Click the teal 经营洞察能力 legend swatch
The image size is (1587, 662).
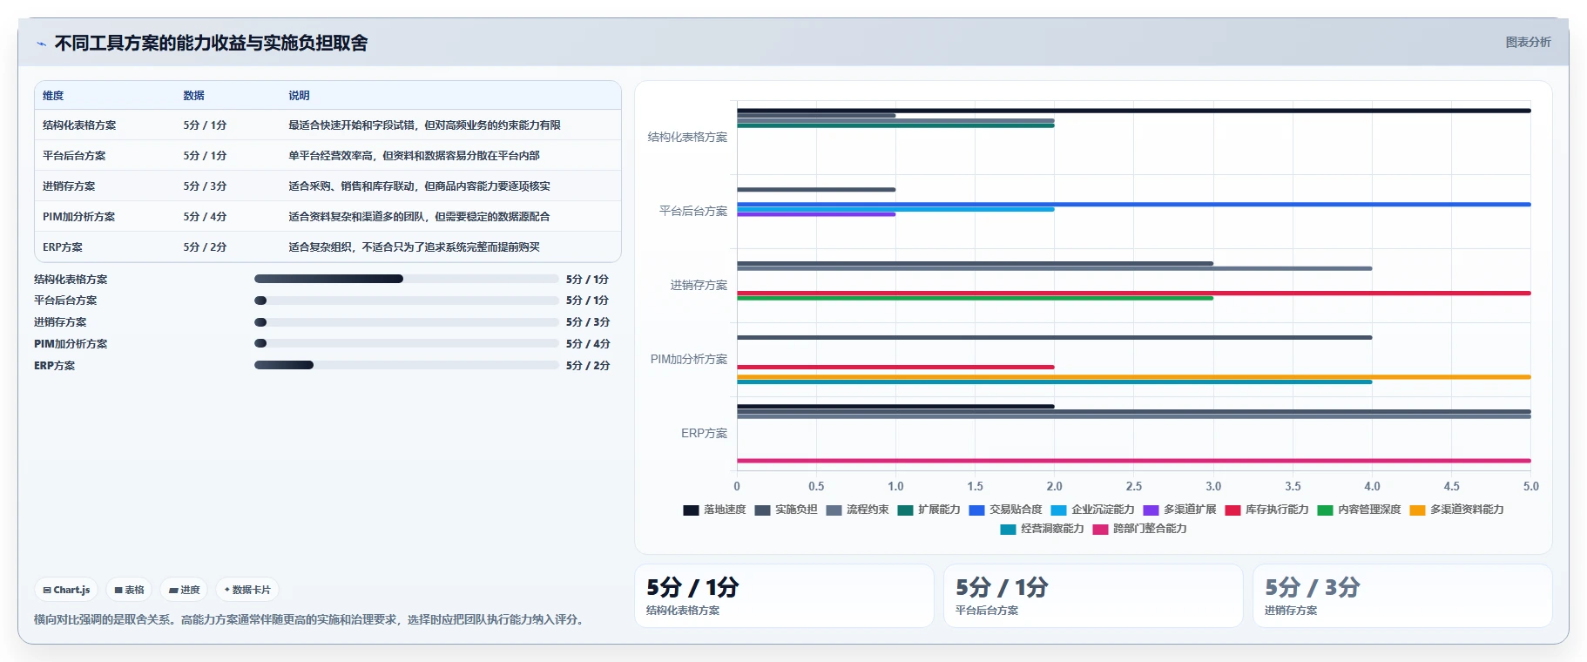pyautogui.click(x=1008, y=530)
